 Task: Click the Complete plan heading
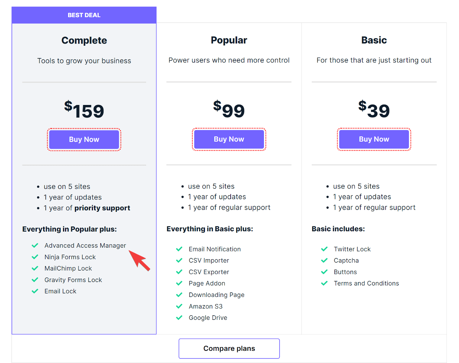click(84, 40)
